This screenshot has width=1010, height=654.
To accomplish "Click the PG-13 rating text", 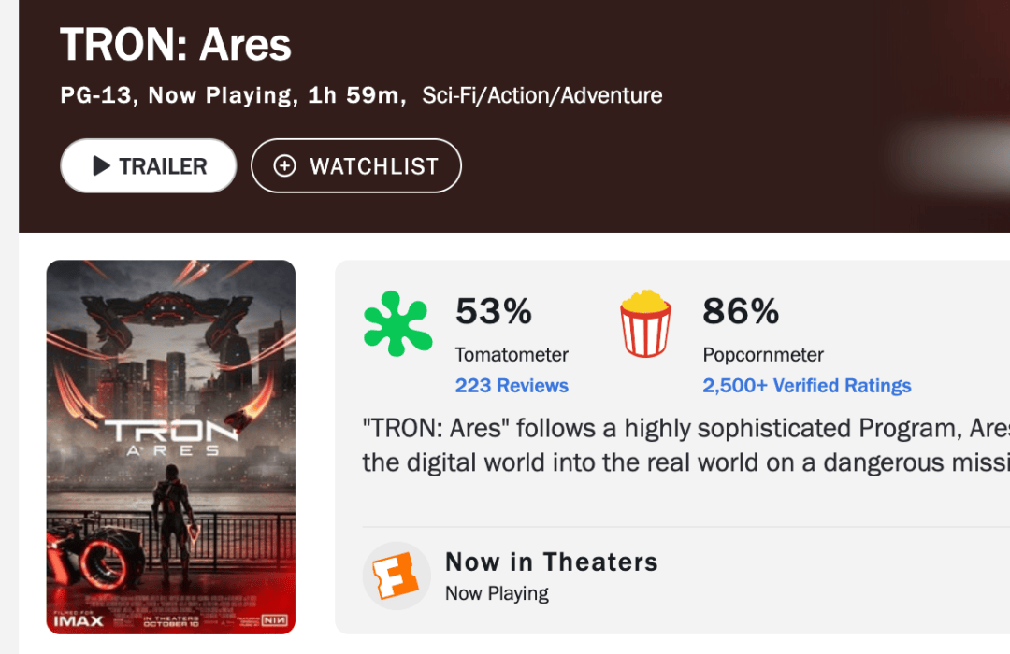I will coord(96,95).
